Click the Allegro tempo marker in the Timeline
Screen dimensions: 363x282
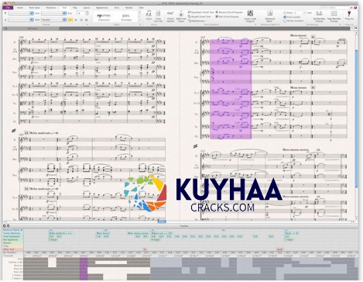click(161, 233)
